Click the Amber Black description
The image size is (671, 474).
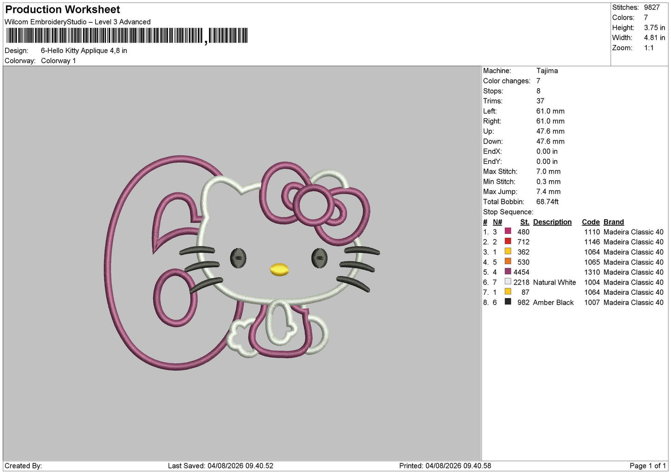553,302
